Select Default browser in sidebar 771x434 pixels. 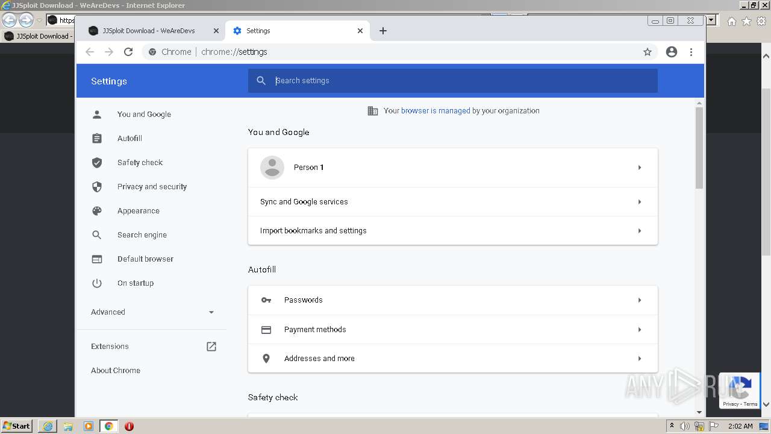pyautogui.click(x=145, y=259)
